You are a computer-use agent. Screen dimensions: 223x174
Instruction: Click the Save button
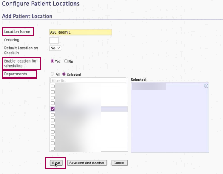[x=56, y=163]
